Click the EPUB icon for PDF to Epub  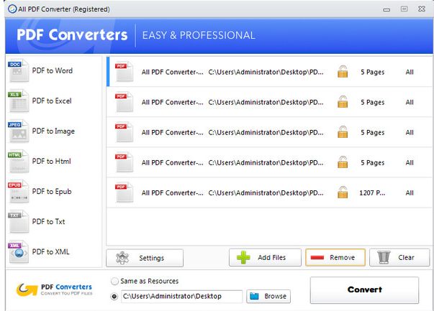click(18, 191)
